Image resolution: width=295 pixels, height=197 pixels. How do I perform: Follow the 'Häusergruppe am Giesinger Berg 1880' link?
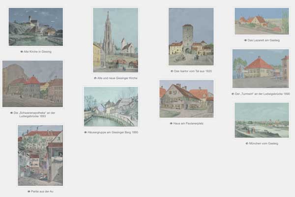[113, 132]
